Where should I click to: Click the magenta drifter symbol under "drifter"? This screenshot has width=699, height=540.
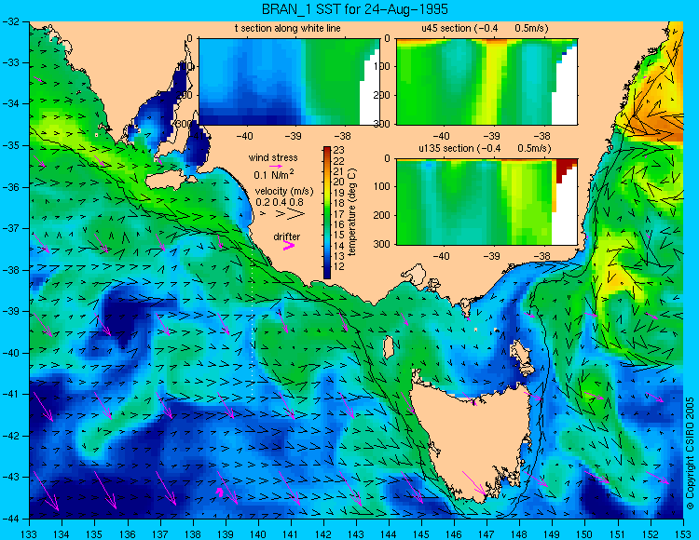coord(289,245)
